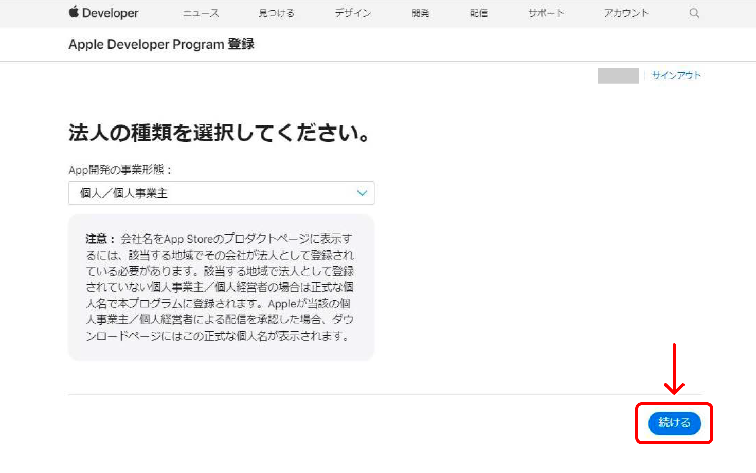Click the blue chevron in the dropdown
Screen dimensions: 756x473
(362, 193)
